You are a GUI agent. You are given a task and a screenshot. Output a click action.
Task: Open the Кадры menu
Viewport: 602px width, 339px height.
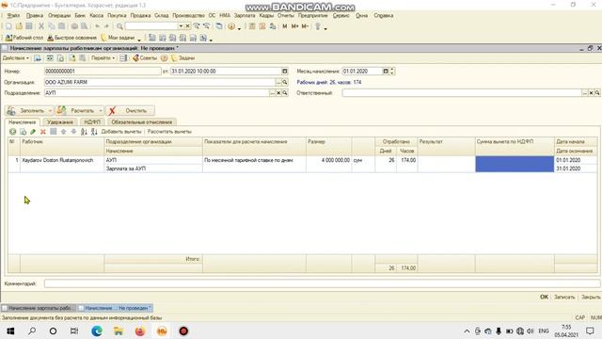pos(266,15)
